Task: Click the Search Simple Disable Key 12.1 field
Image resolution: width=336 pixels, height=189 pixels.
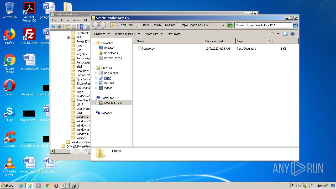Action: click(263, 25)
